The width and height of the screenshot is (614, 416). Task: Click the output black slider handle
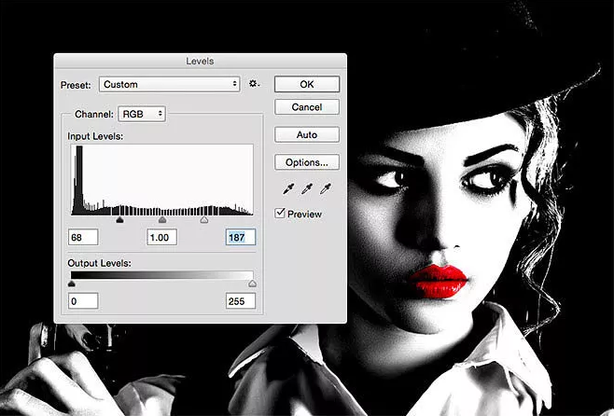click(x=72, y=284)
